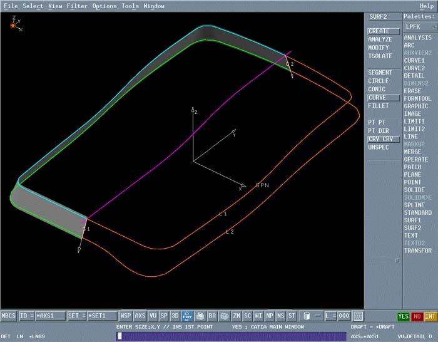Screen dimensions: 438x342
Task: Click the icon between BR and ZM
Action: (224, 316)
